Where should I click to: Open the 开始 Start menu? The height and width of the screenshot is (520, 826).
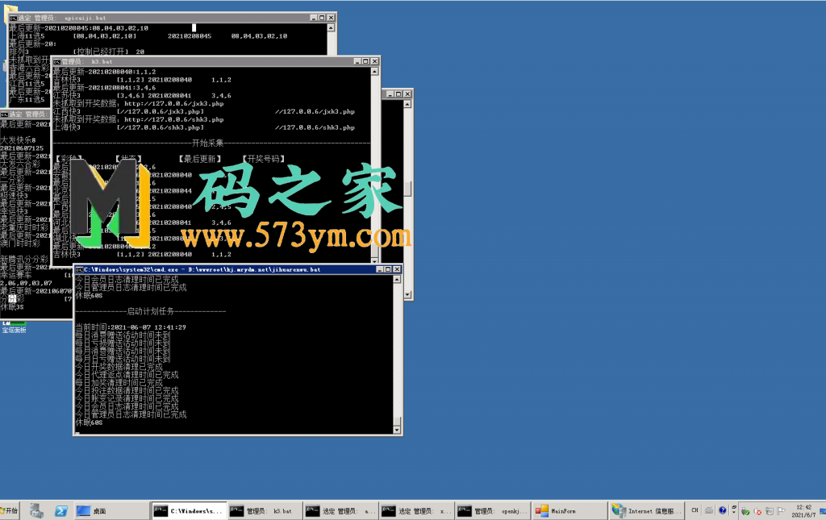(x=9, y=510)
